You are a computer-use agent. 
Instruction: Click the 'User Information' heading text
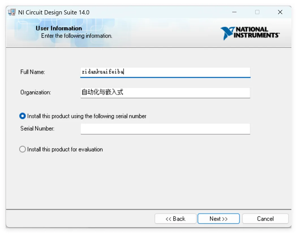point(59,28)
